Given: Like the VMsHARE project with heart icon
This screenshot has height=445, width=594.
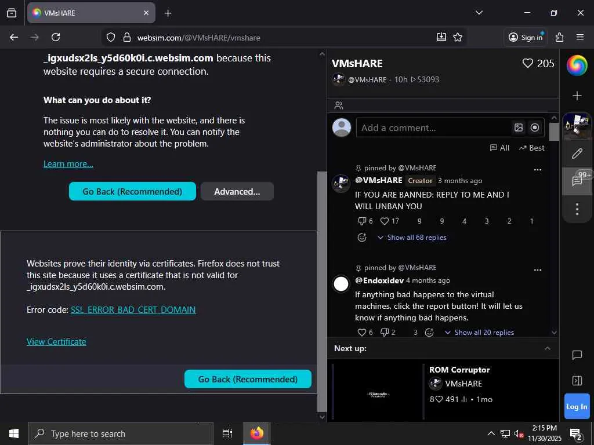Looking at the screenshot, I should click(x=528, y=63).
